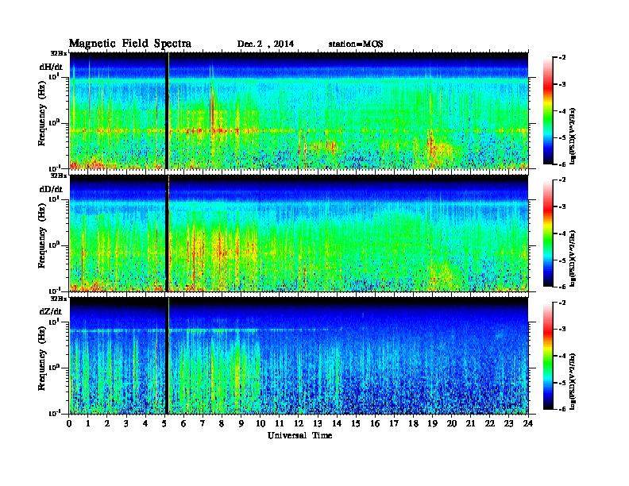Click the "-6" value on dZ/dt color scale
Viewport: 629px width, 486px height.
click(562, 409)
